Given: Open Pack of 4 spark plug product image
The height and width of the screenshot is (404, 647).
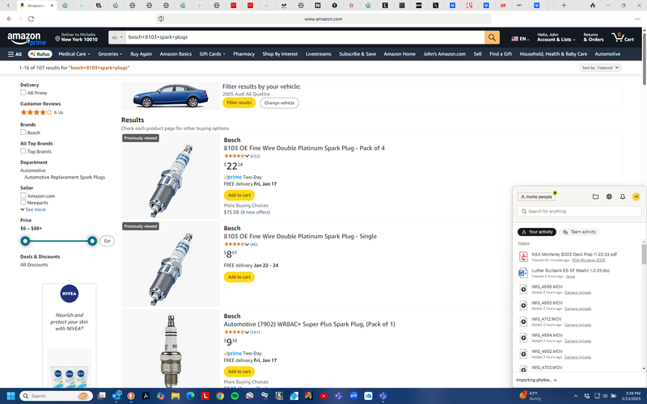Looking at the screenshot, I should (x=171, y=176).
